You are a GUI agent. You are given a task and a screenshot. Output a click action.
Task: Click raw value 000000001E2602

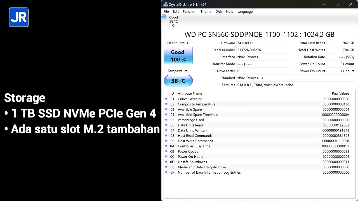pyautogui.click(x=336, y=125)
